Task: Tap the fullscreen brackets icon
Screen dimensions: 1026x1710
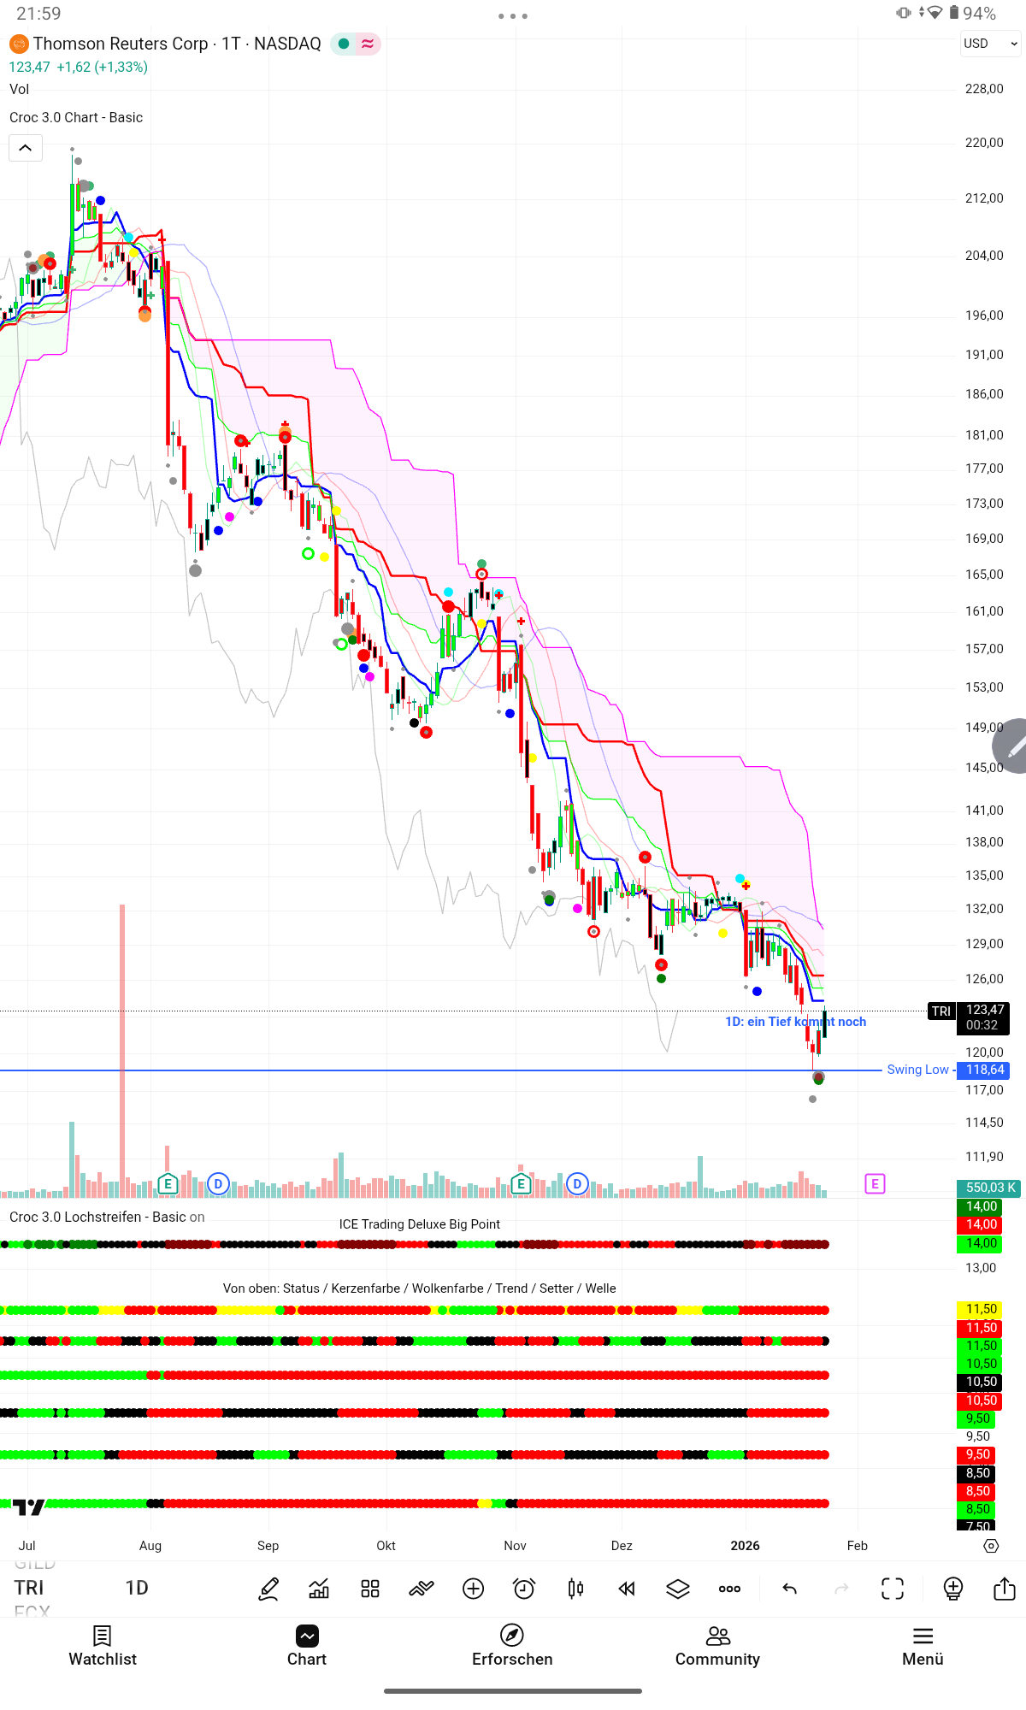Action: [x=893, y=1589]
